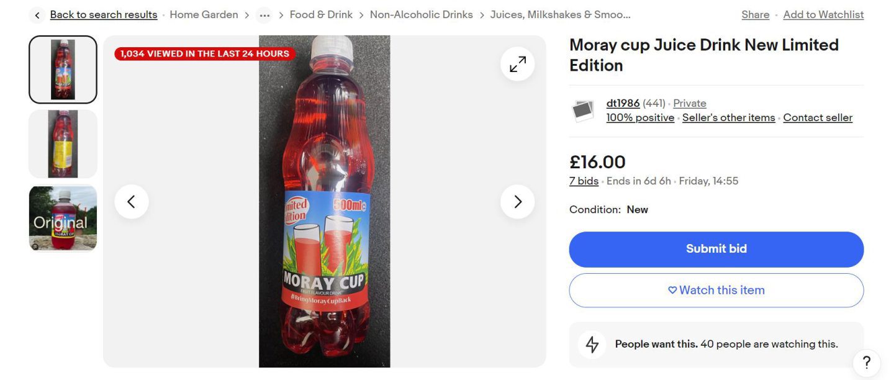This screenshot has width=894, height=380.
Task: Open the 7 bids history
Action: [x=583, y=181]
